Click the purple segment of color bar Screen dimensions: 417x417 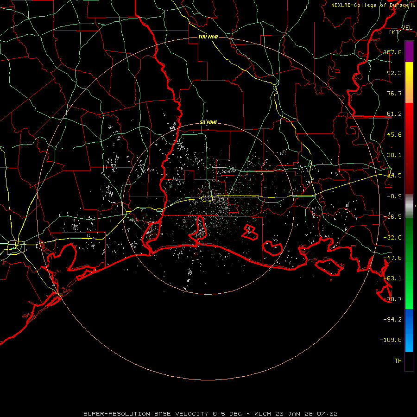[409, 51]
